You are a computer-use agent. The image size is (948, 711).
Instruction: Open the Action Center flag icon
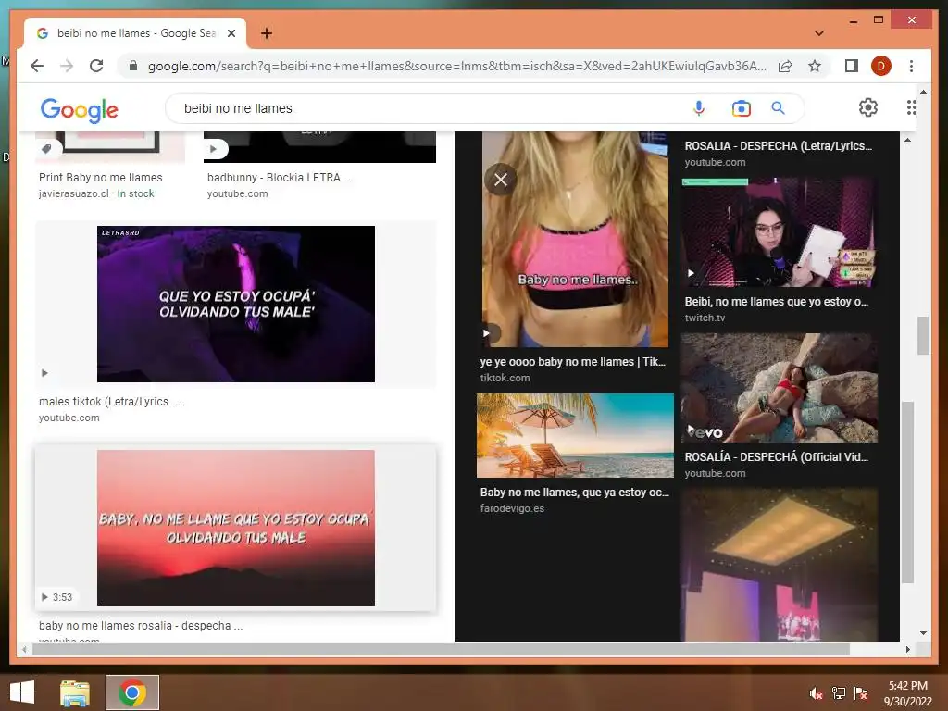point(861,693)
